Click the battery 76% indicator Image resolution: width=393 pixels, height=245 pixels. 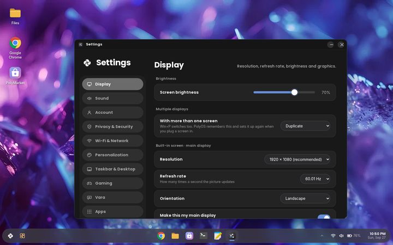pyautogui.click(x=354, y=236)
